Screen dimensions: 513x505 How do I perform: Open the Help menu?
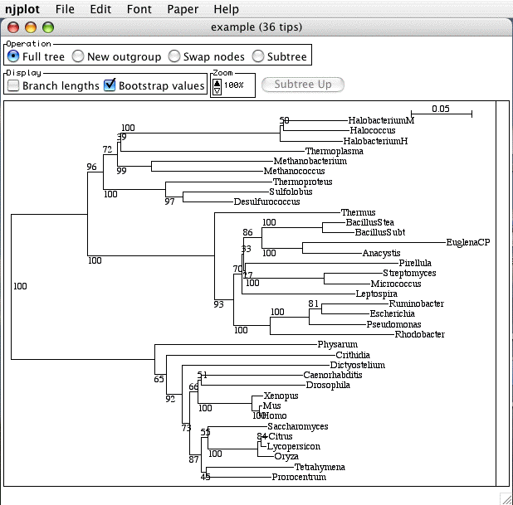pyautogui.click(x=226, y=9)
